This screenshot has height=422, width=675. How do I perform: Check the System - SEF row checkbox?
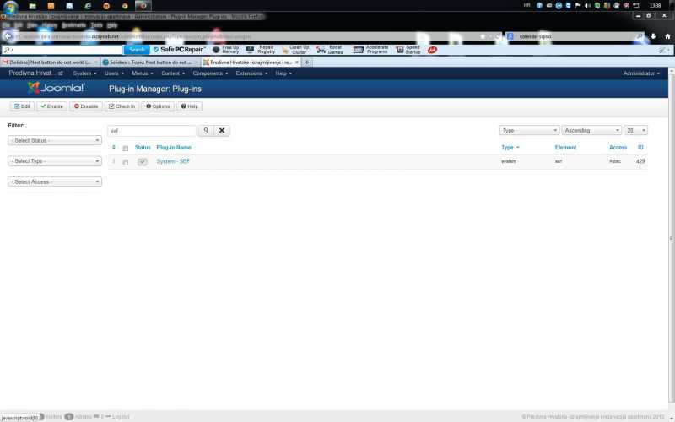[126, 161]
